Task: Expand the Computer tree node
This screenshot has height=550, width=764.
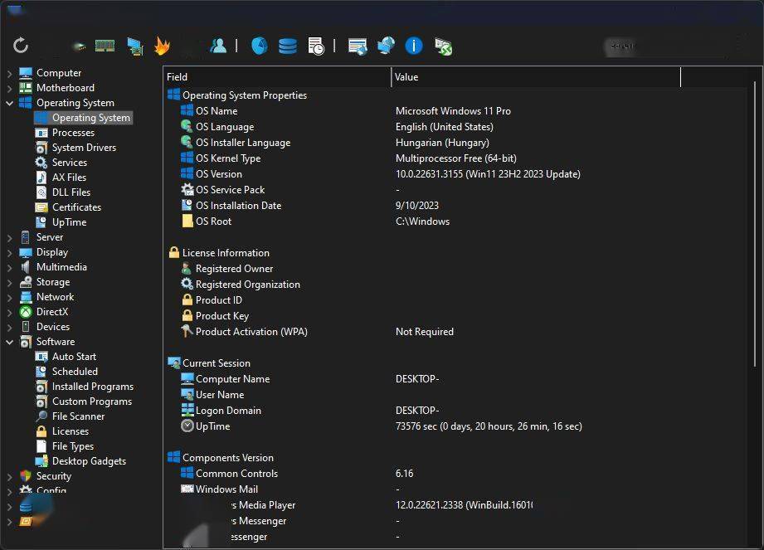Action: coord(10,73)
